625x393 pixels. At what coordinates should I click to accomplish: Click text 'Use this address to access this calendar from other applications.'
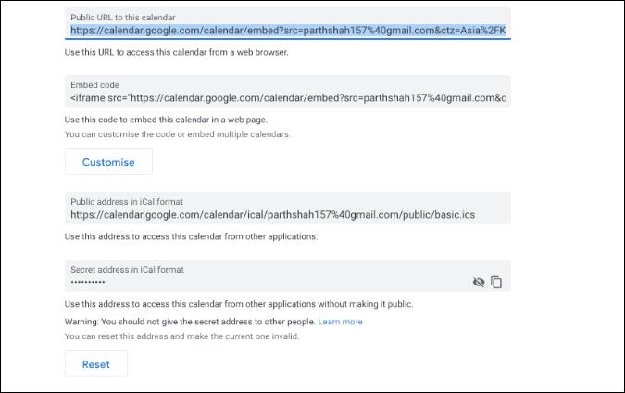pyautogui.click(x=192, y=236)
